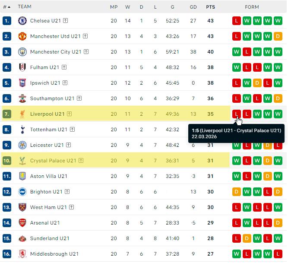The image size is (288, 263).
Task: Open the Southampton U21 team link
Action: [52, 98]
